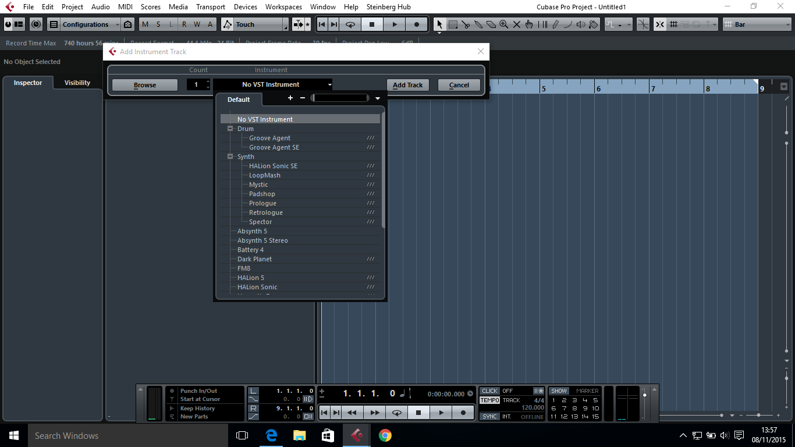Open the Touch automation mode dropdown

coord(261,24)
